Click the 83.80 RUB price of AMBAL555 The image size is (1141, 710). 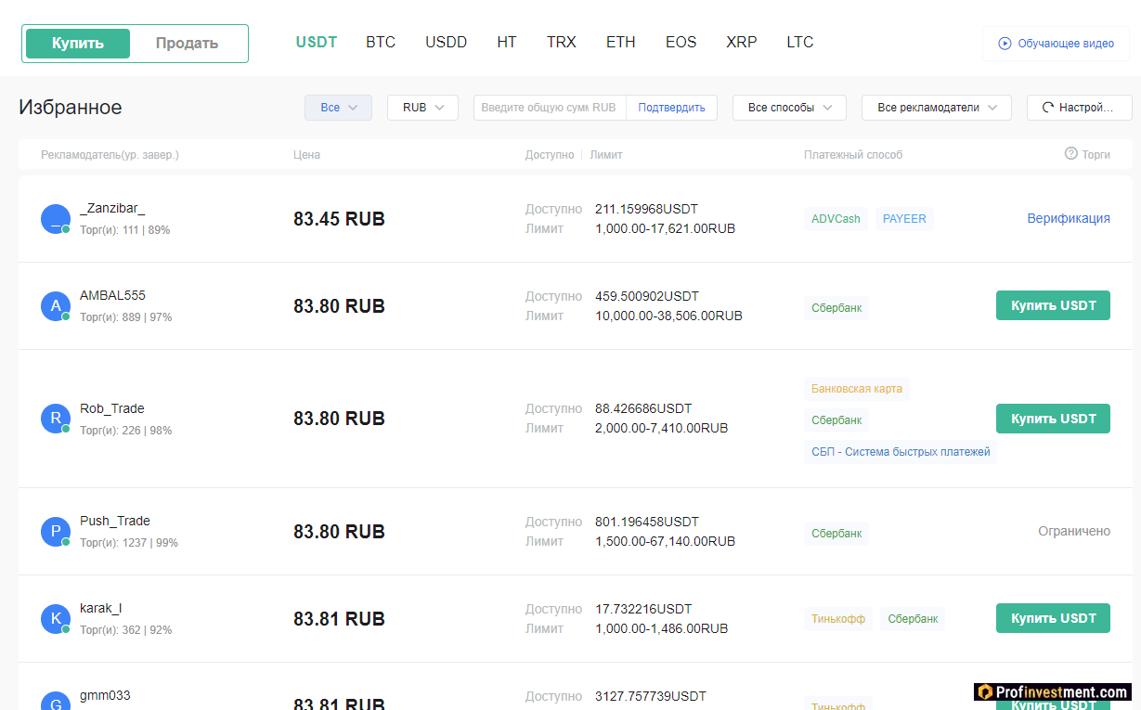click(339, 306)
